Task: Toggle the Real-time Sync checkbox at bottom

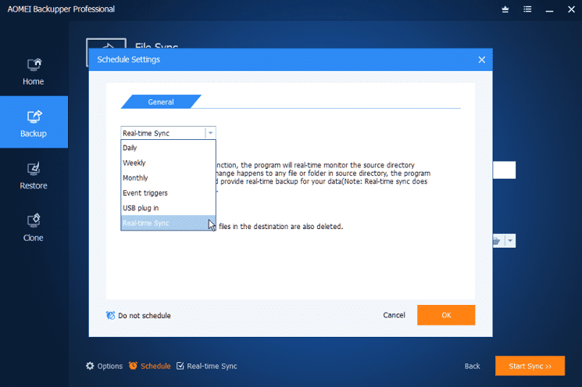Action: 180,366
